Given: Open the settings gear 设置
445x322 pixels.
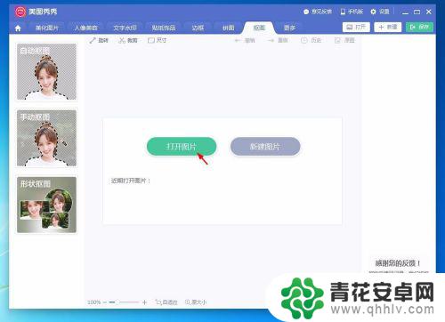Looking at the screenshot, I should coord(373,12).
